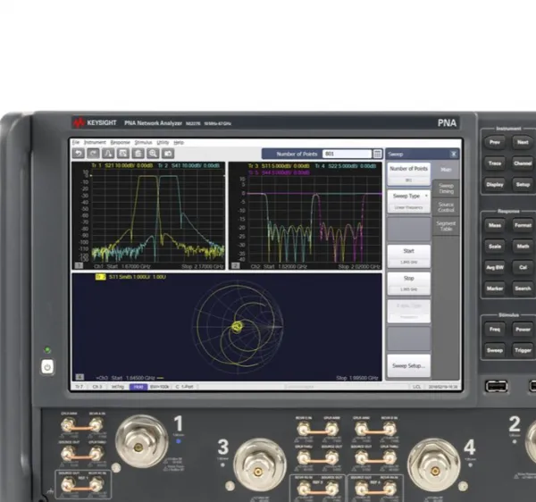Push the Math hardkey
Screen dimensions: 536x502
coord(523,247)
